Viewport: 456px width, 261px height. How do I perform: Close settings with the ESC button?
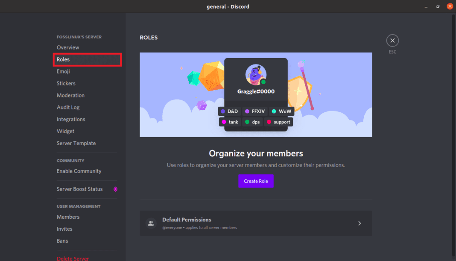coord(392,40)
